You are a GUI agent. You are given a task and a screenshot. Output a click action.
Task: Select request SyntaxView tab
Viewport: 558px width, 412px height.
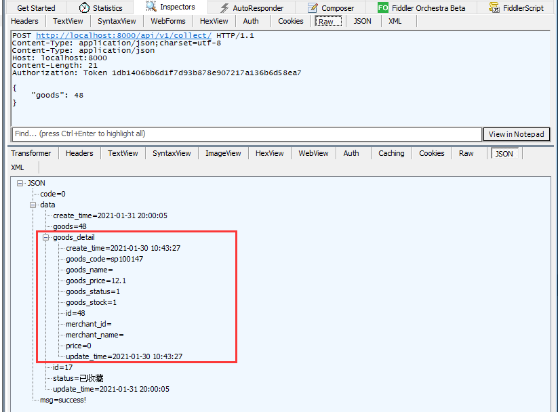pyautogui.click(x=117, y=21)
